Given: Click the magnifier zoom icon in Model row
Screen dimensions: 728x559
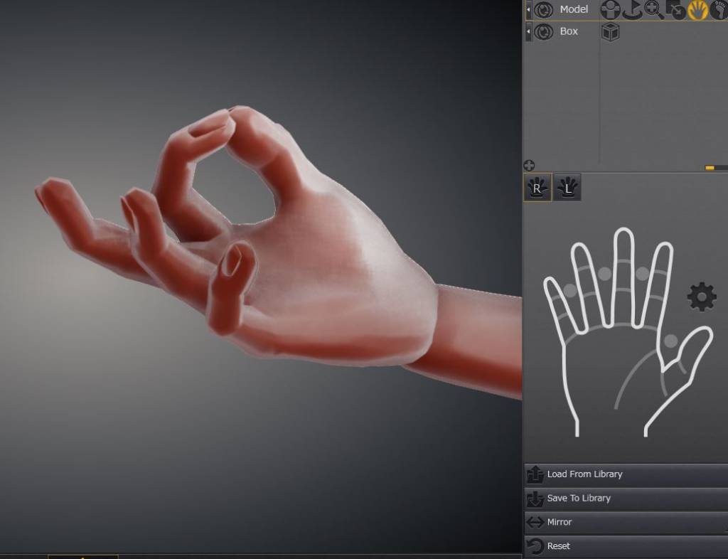Looking at the screenshot, I should [653, 10].
